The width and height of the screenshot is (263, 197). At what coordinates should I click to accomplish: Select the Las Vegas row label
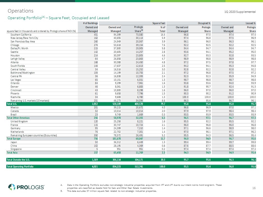pyautogui.click(x=16, y=80)
